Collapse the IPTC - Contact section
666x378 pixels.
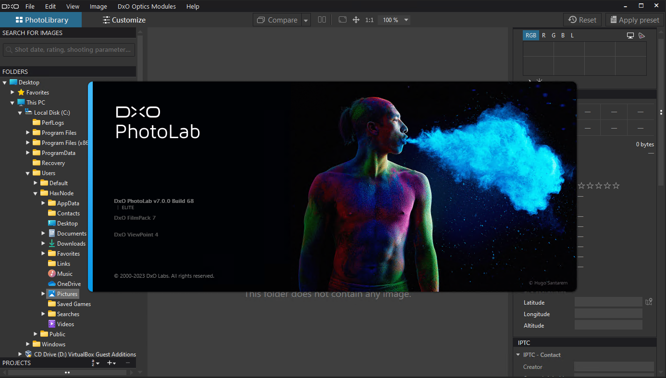pyautogui.click(x=518, y=355)
